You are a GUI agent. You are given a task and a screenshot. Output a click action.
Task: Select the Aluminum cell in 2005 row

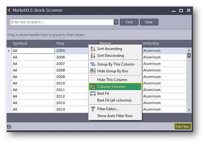click(164, 51)
